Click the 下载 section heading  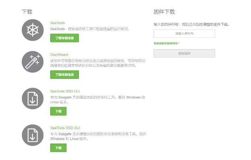tap(27, 12)
